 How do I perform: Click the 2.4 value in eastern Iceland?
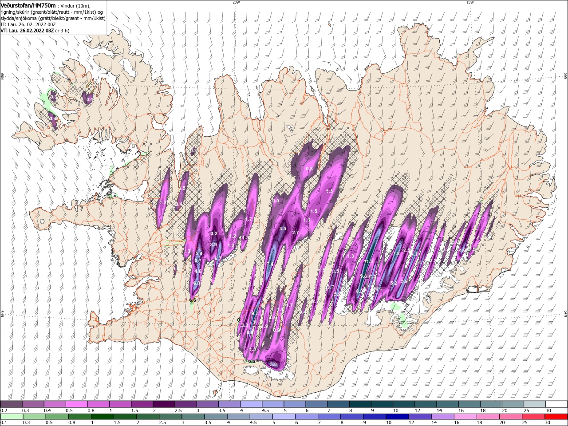click(x=476, y=237)
